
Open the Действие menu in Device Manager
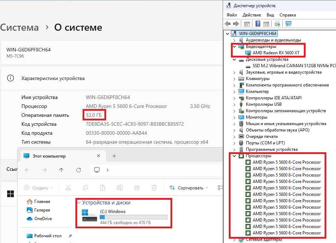pyautogui.click(x=252, y=15)
